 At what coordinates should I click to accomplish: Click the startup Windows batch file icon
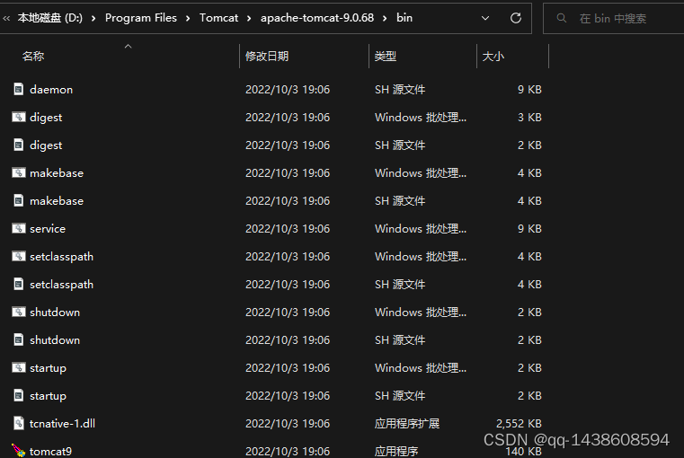[x=18, y=368]
